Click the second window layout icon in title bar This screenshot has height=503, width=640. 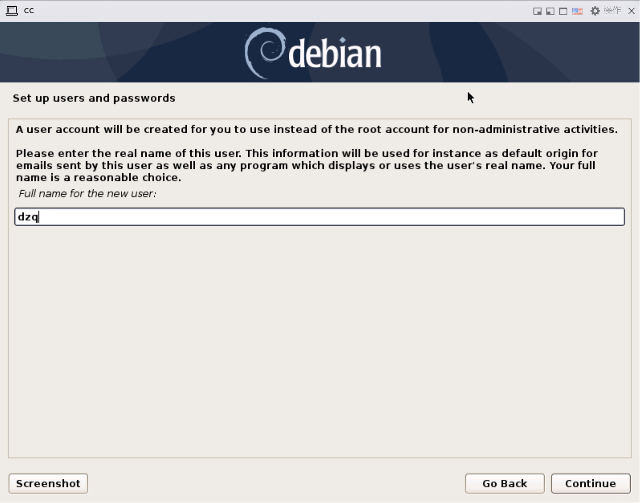point(550,11)
